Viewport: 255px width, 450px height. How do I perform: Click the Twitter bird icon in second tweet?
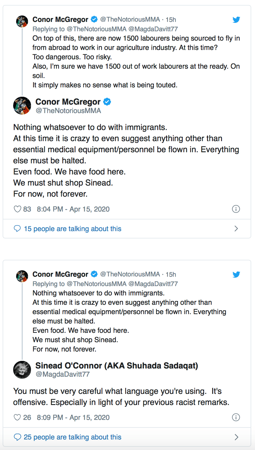236,274
